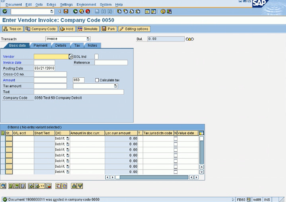The height and width of the screenshot is (202, 286).
Task: Click the Filter funnel icon
Action: point(80,186)
